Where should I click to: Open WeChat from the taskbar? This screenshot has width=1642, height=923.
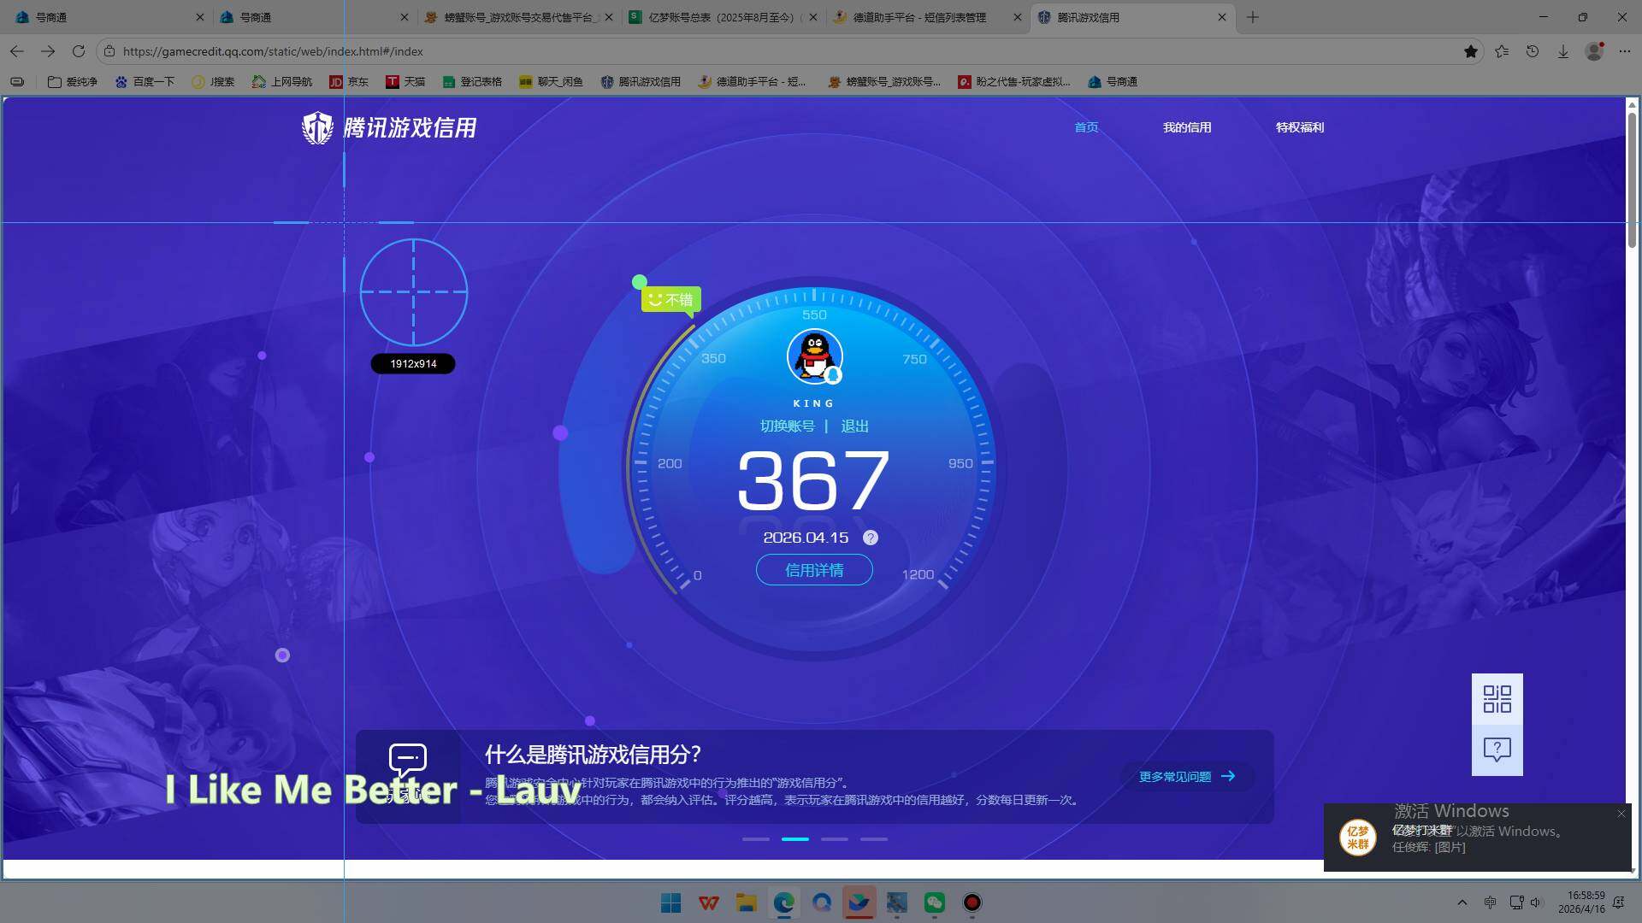point(934,903)
